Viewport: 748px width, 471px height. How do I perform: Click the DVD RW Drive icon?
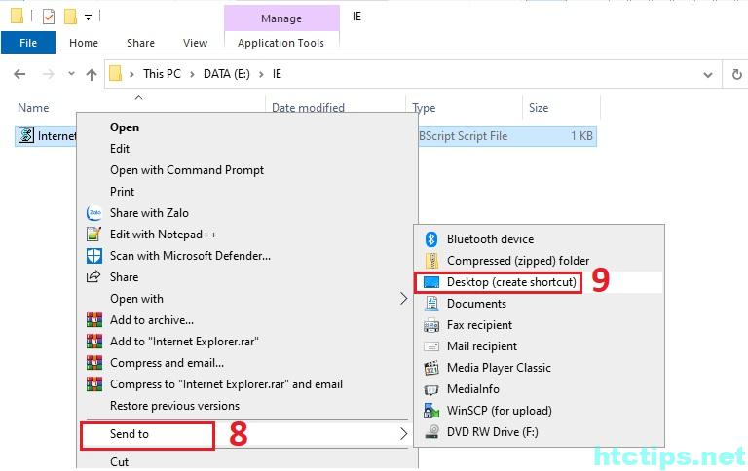(x=430, y=432)
